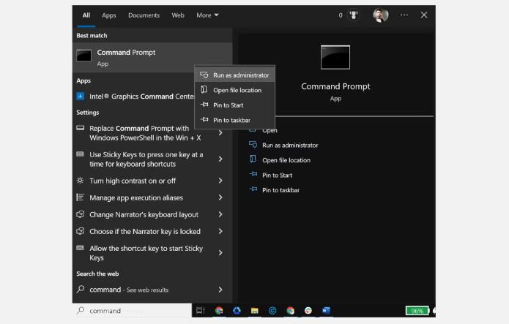Switch to the All search tab
Screen dimensions: 509x324
[x=86, y=15]
